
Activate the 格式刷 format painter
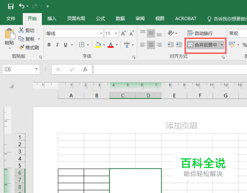[x=29, y=47]
